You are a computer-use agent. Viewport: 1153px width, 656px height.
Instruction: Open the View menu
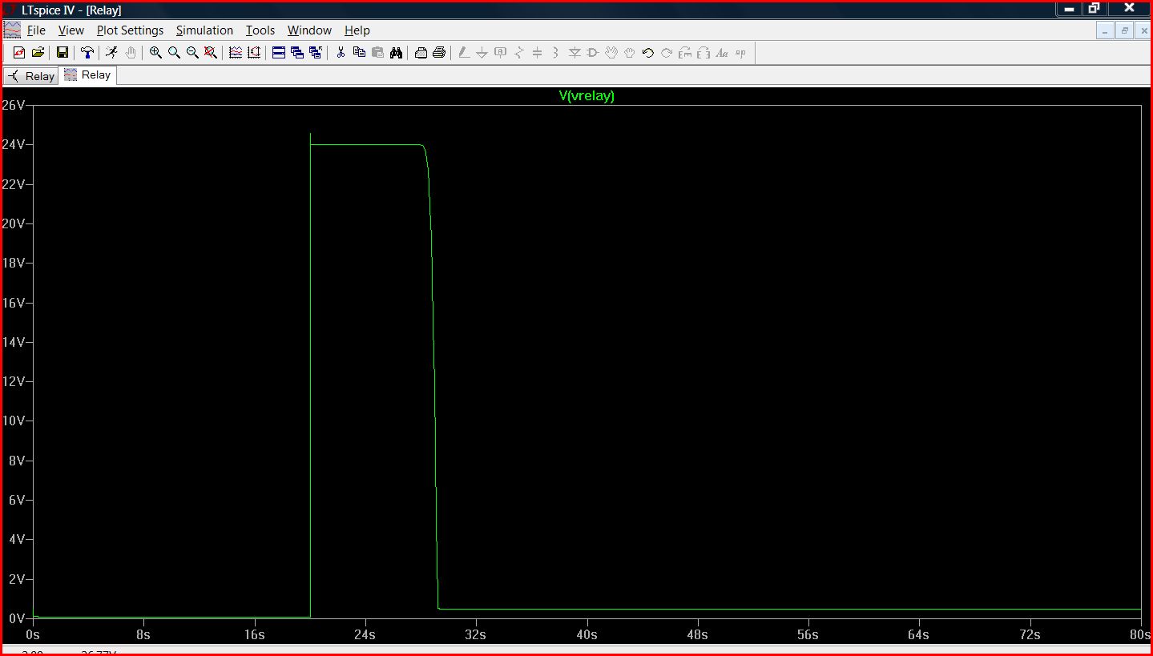pyautogui.click(x=71, y=30)
